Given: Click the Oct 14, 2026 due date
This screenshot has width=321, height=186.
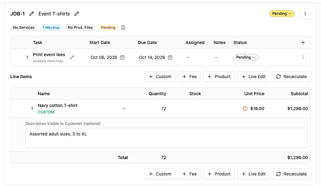Looking at the screenshot, I should coord(152,57).
